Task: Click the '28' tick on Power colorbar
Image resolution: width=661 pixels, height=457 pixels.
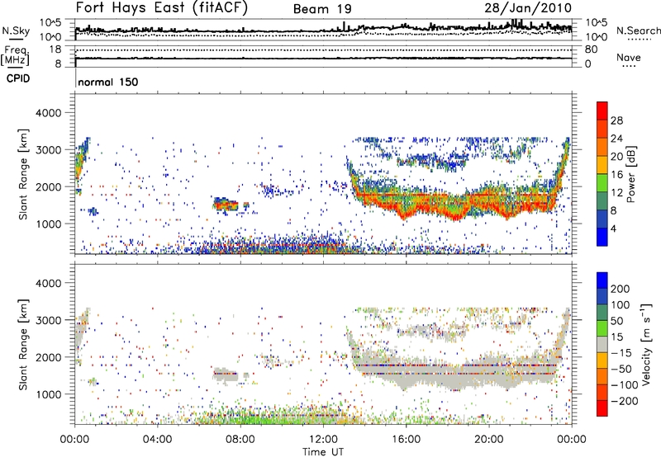Action: (616, 120)
